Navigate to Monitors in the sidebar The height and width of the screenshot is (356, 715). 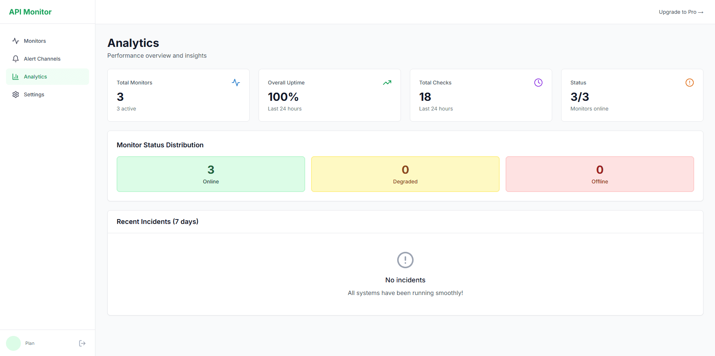tap(35, 41)
